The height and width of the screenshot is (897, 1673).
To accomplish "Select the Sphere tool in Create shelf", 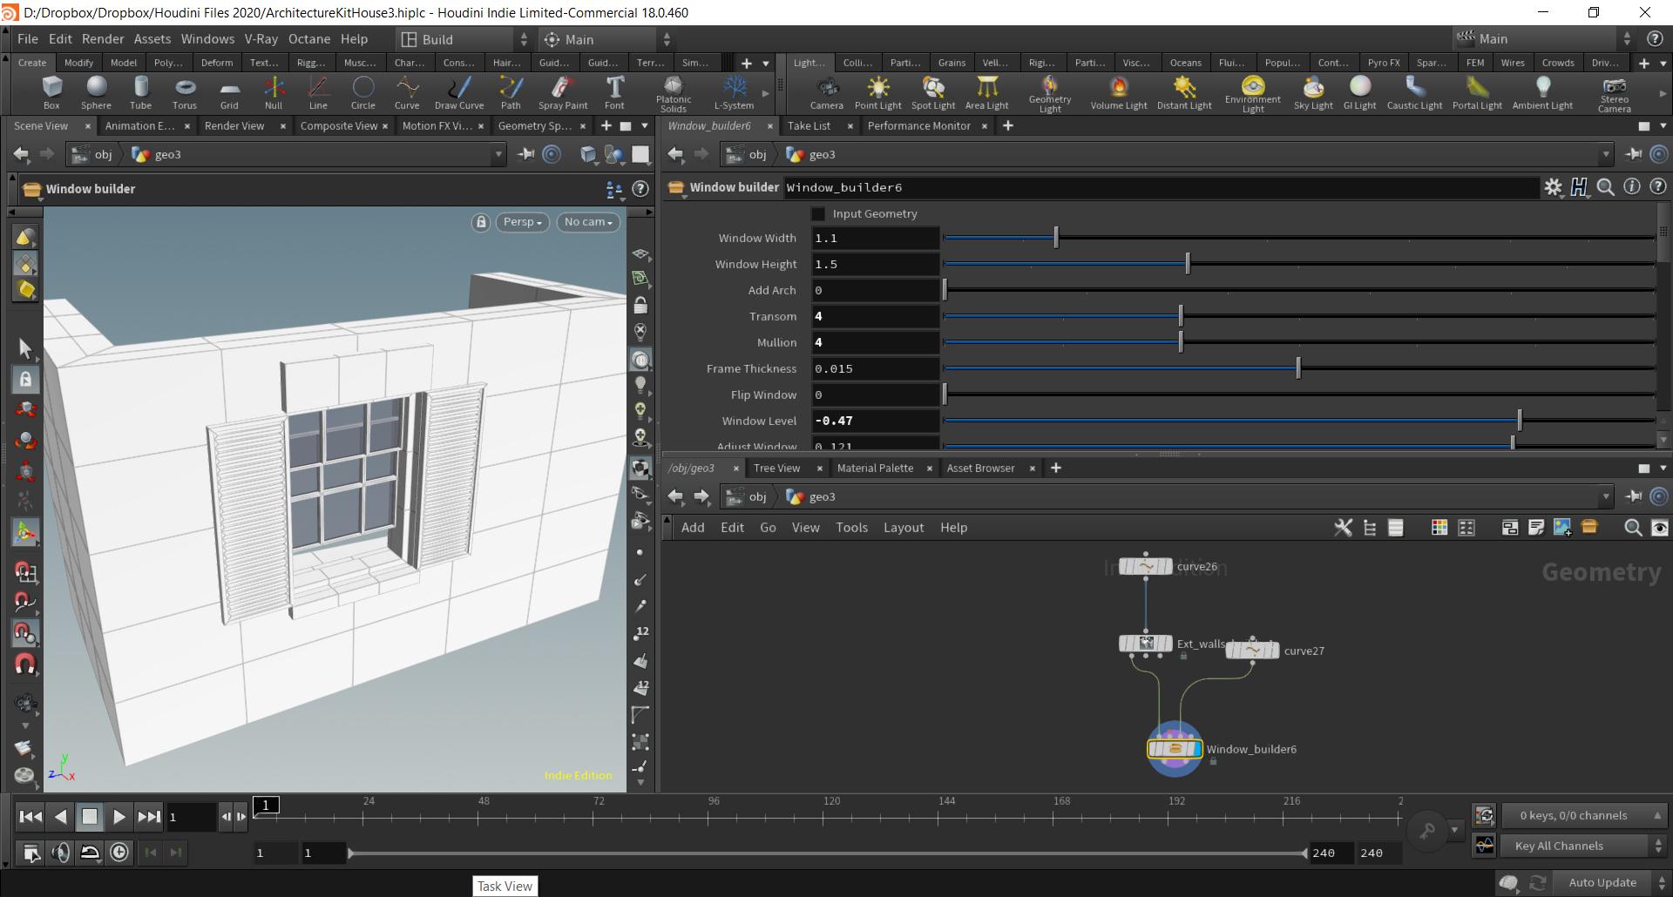I will coord(96,91).
